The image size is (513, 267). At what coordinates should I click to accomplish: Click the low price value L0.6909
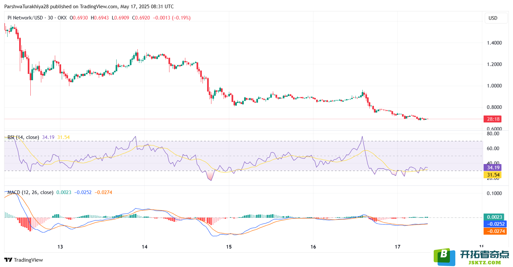121,18
